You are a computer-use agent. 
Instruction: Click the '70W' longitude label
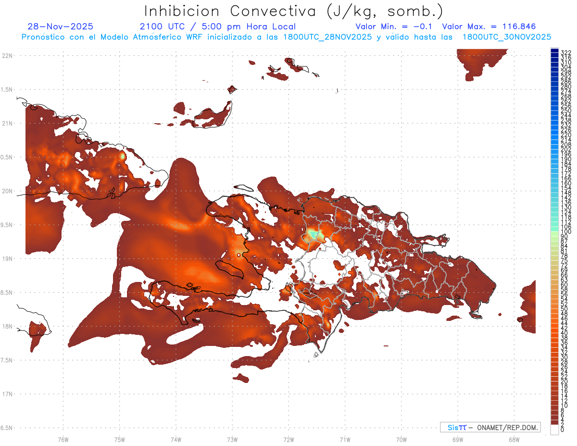(x=401, y=439)
